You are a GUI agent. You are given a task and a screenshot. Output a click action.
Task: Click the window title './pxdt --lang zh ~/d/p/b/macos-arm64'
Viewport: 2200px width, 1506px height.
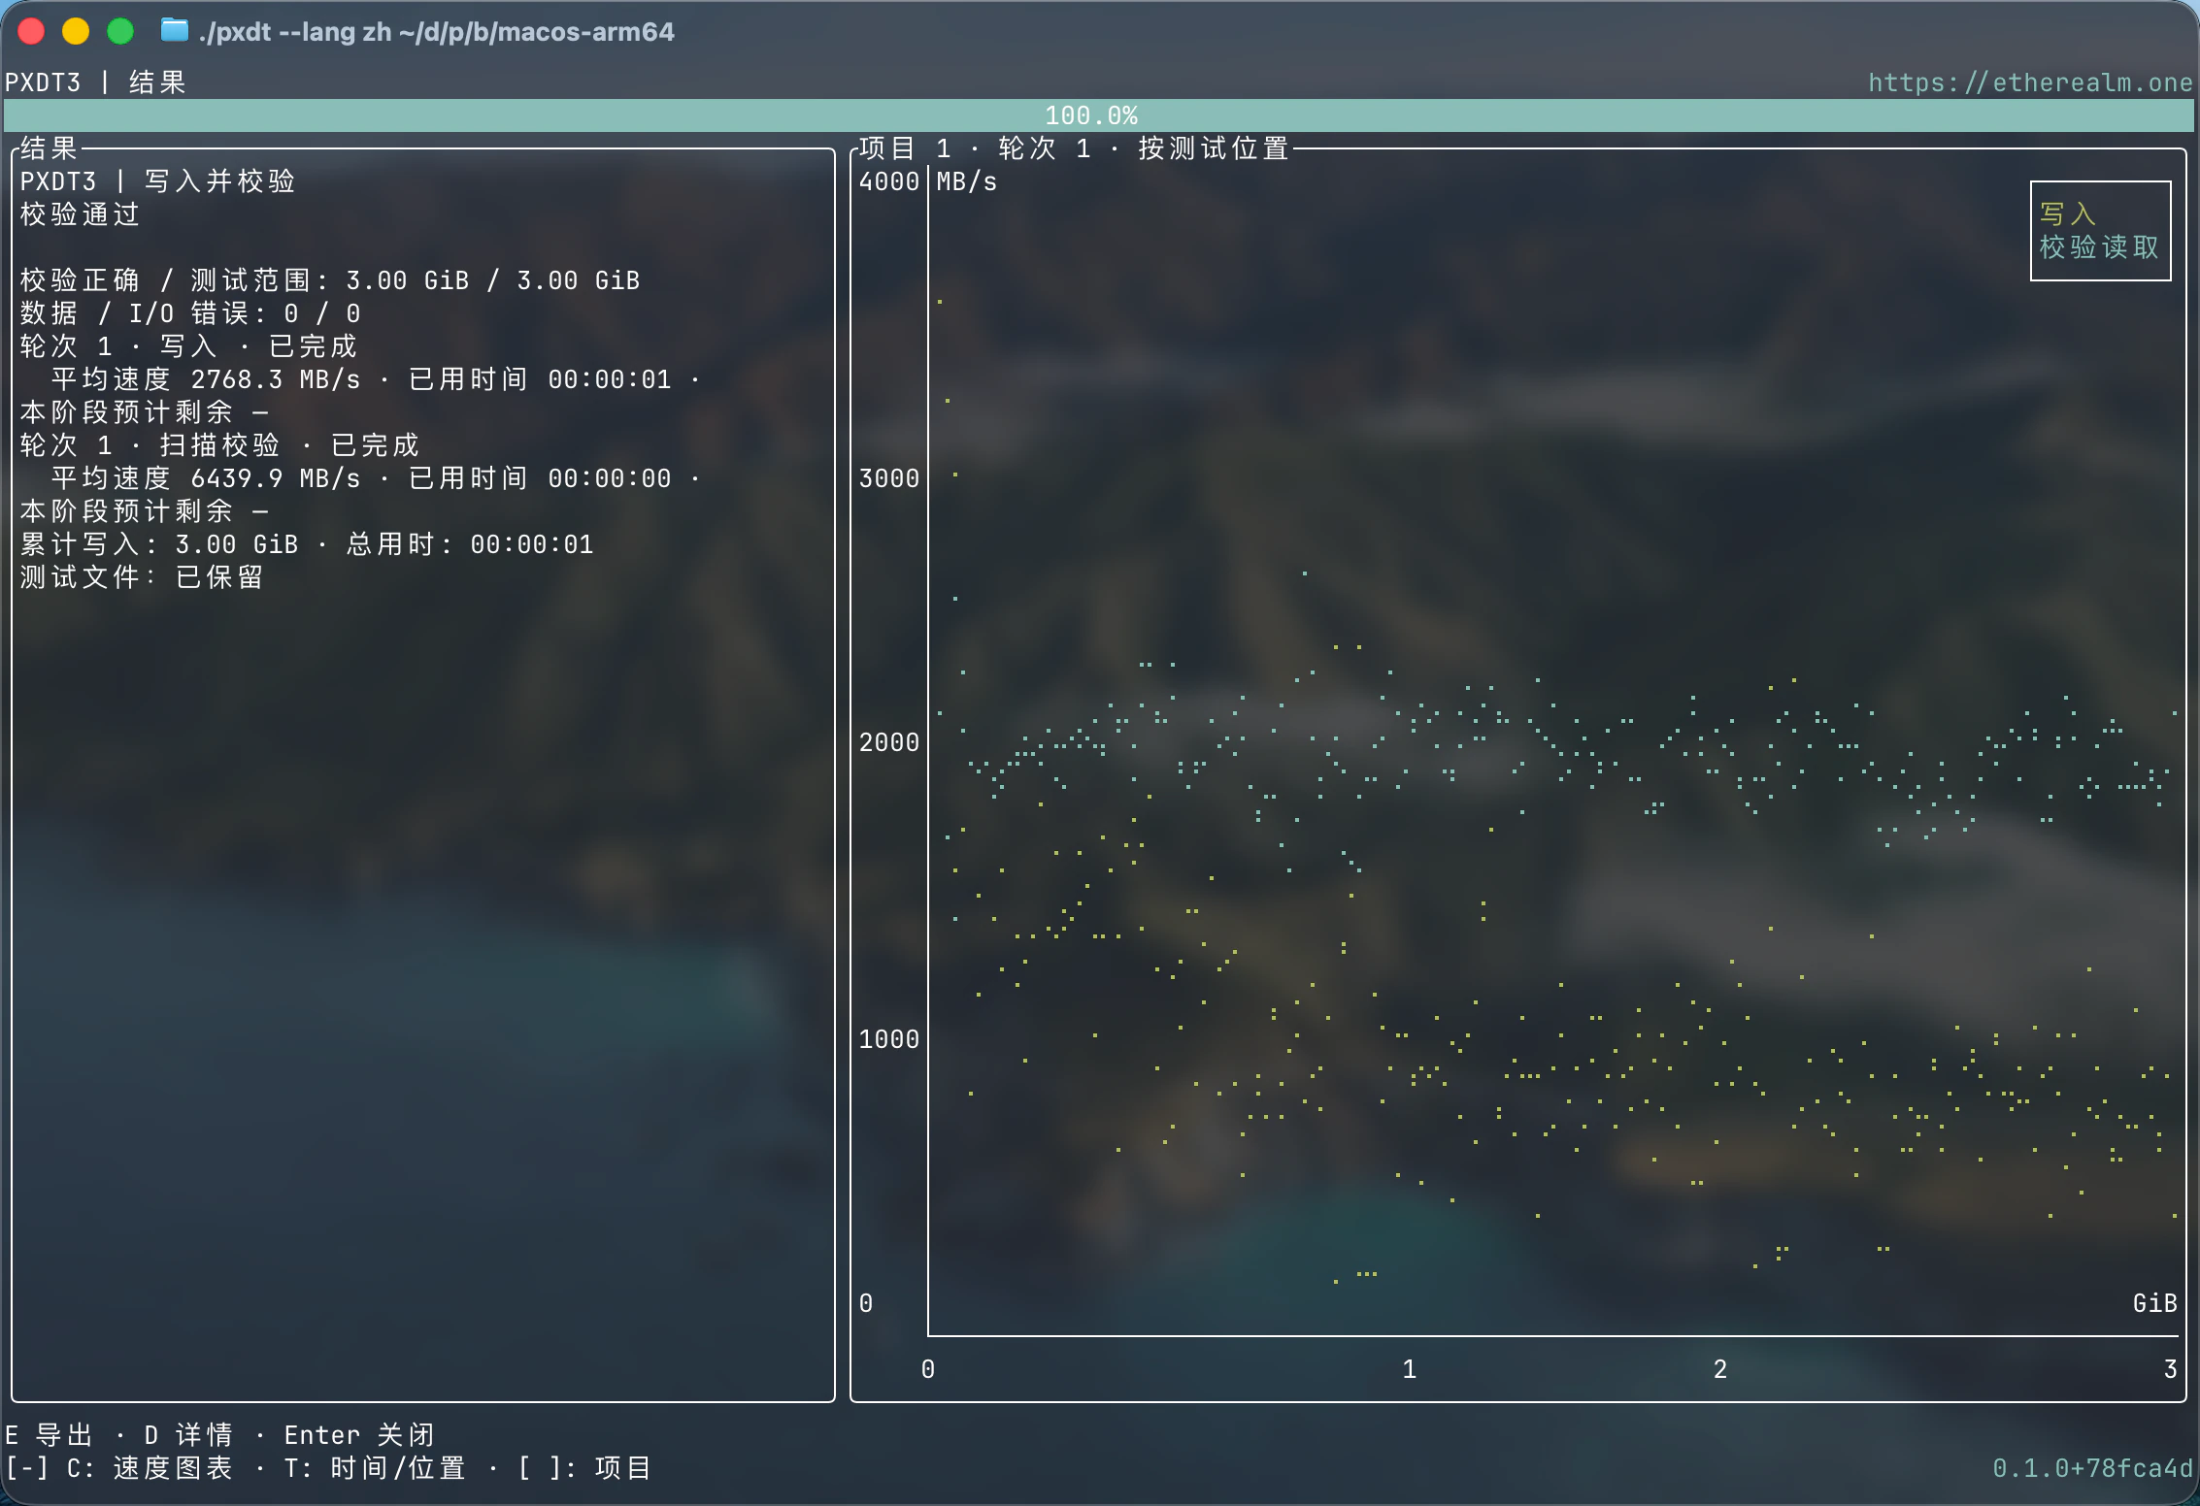[436, 32]
